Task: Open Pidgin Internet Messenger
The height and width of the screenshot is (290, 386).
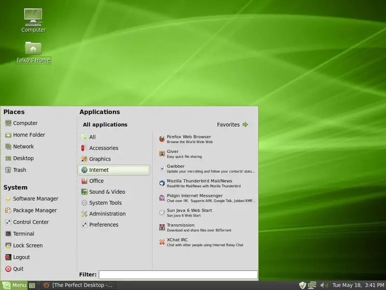Action: tap(207, 198)
